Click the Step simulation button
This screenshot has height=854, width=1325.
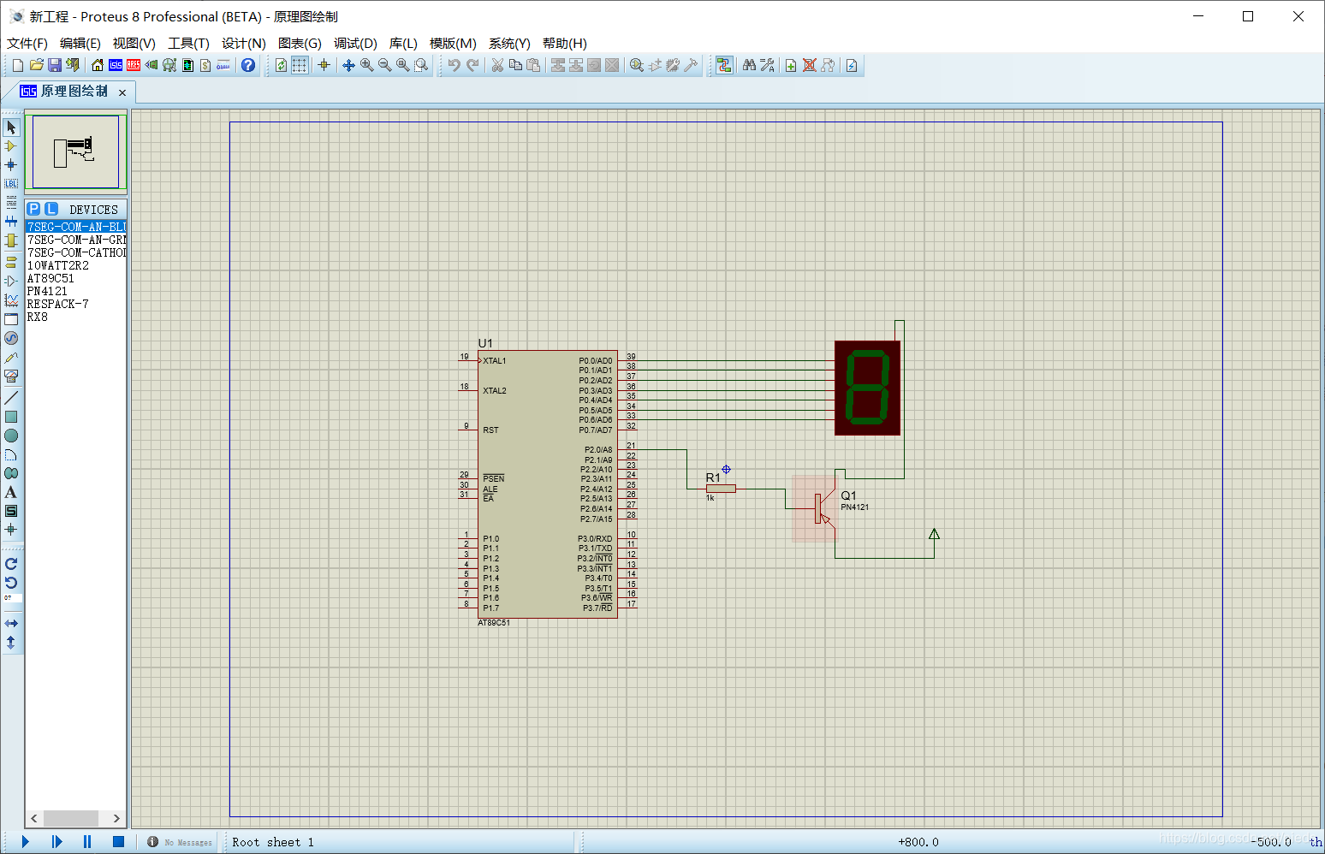pyautogui.click(x=56, y=842)
